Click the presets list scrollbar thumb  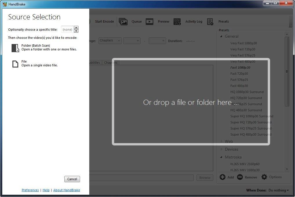pos(287,72)
